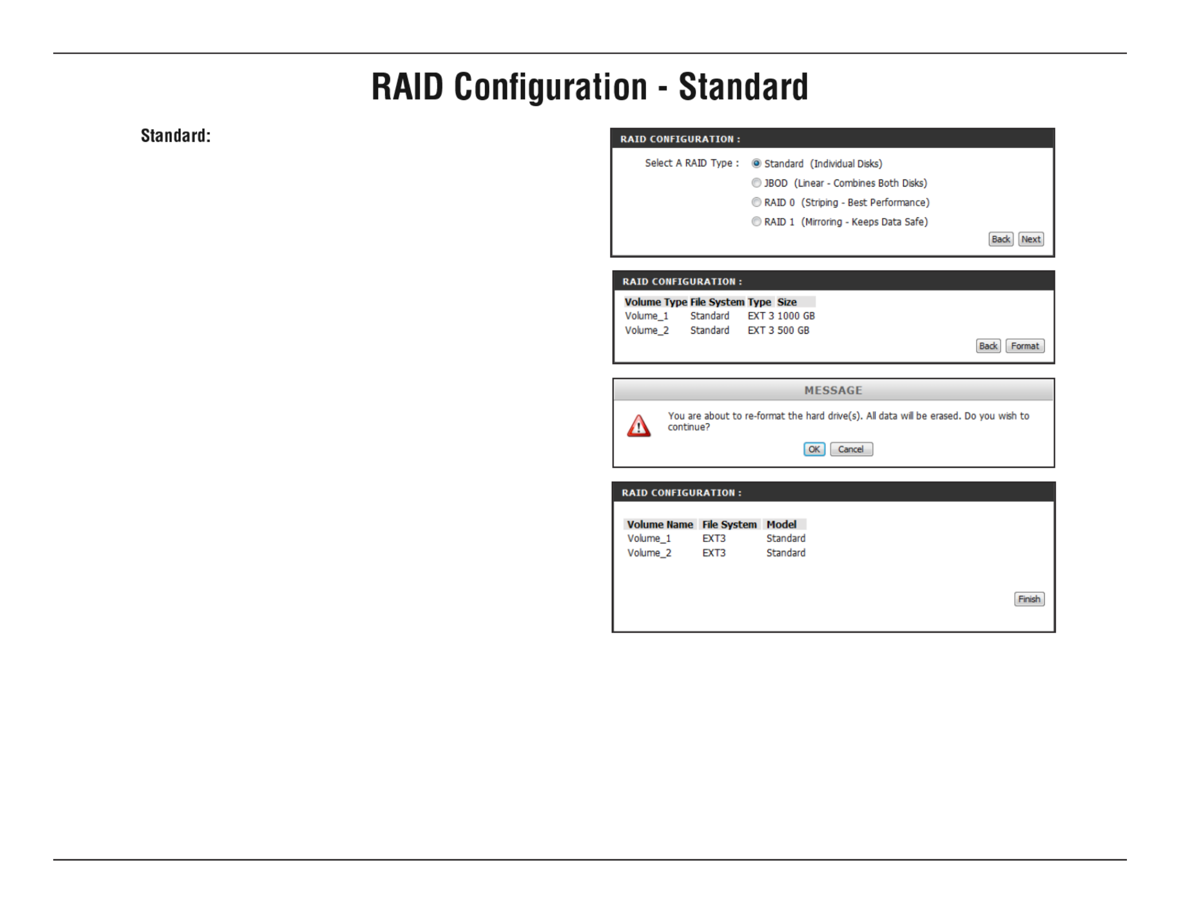Image resolution: width=1180 pixels, height=912 pixels.
Task: Click Volume_1 in the final summary table
Action: (649, 538)
